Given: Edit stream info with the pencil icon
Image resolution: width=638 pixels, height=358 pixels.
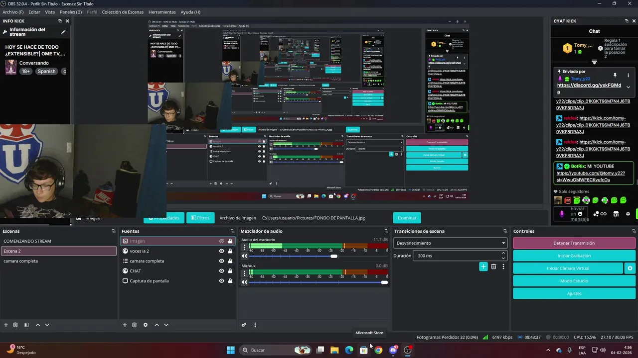Looking at the screenshot, I should pyautogui.click(x=63, y=32).
